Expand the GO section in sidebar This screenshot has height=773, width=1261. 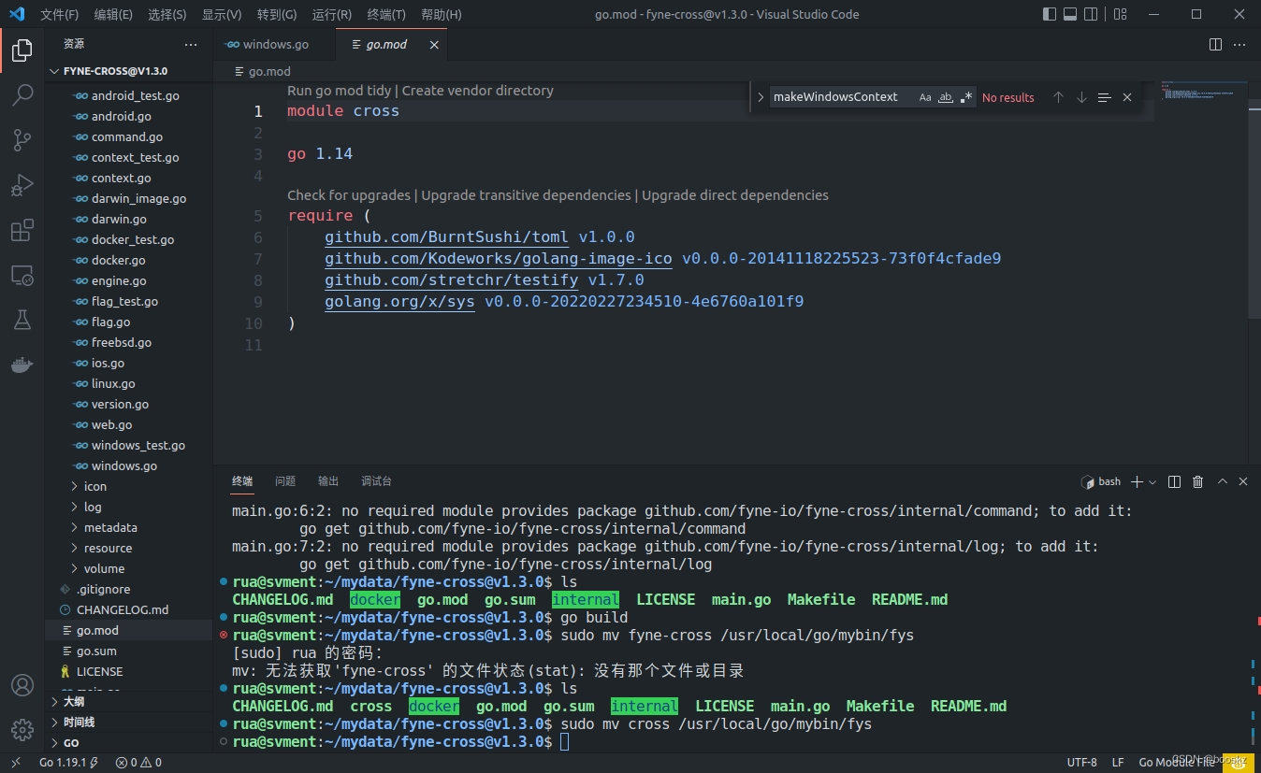pyautogui.click(x=128, y=743)
